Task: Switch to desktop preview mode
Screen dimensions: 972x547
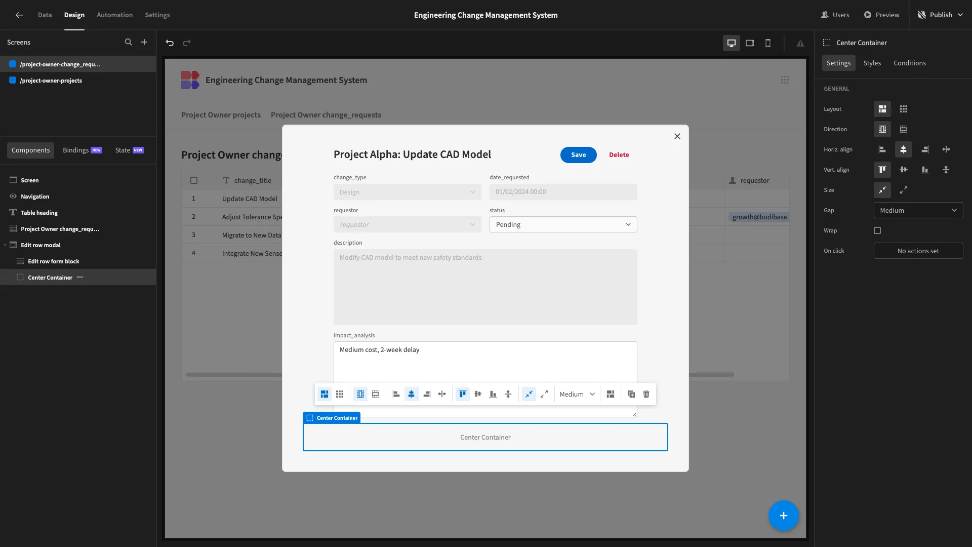Action: 732,43
